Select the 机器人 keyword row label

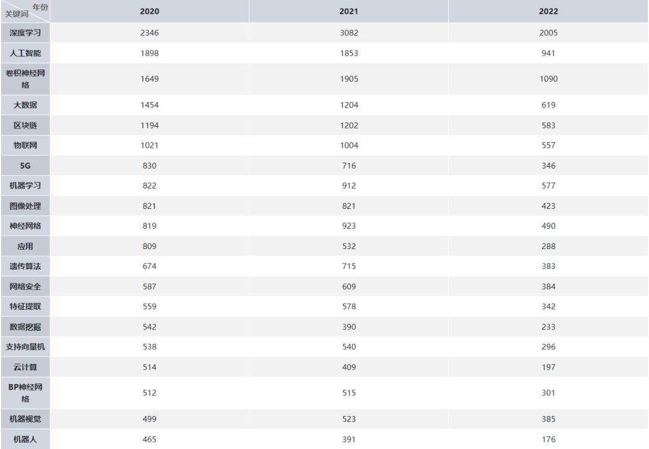(25, 439)
